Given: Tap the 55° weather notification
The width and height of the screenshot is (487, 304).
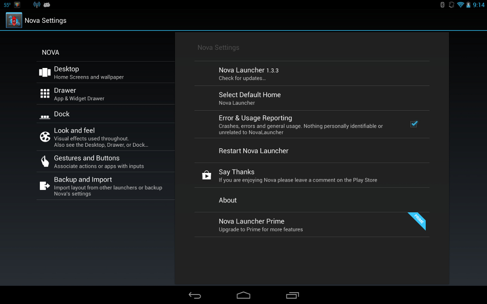Looking at the screenshot, I should (x=7, y=5).
